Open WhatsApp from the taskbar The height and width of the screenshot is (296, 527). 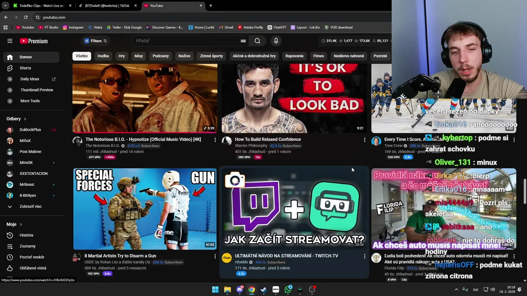pos(288,289)
